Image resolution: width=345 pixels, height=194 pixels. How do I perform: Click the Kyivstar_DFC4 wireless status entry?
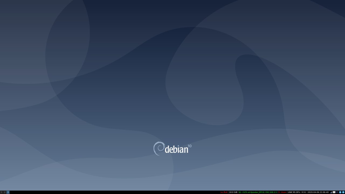pos(258,192)
